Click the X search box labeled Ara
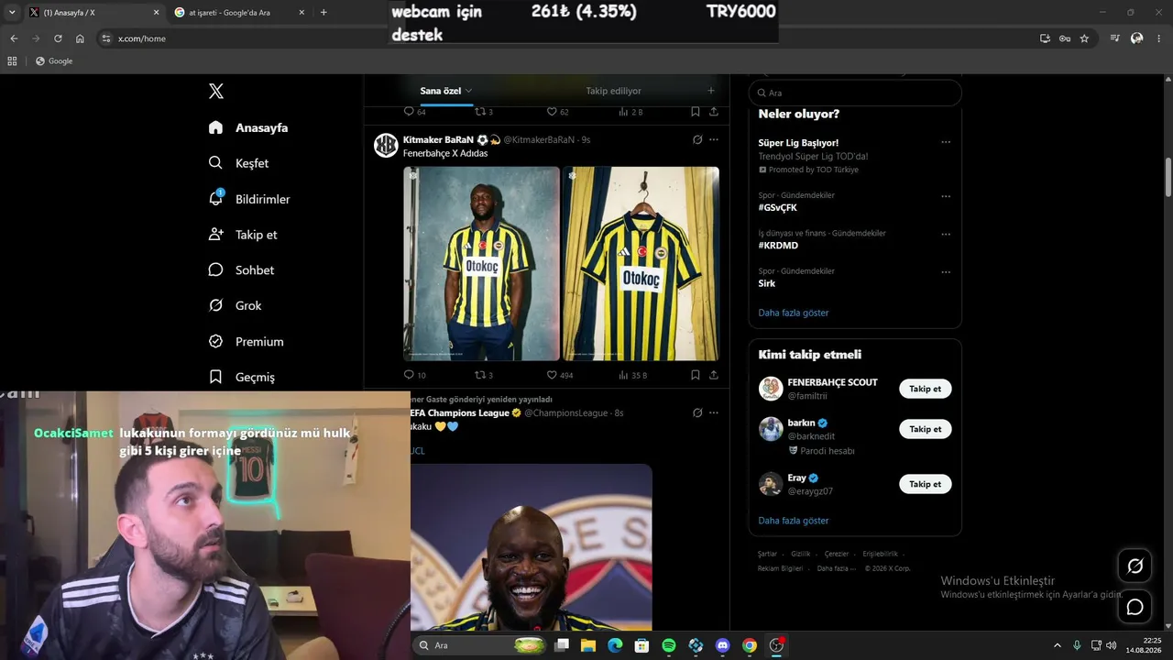The width and height of the screenshot is (1173, 660). click(855, 93)
